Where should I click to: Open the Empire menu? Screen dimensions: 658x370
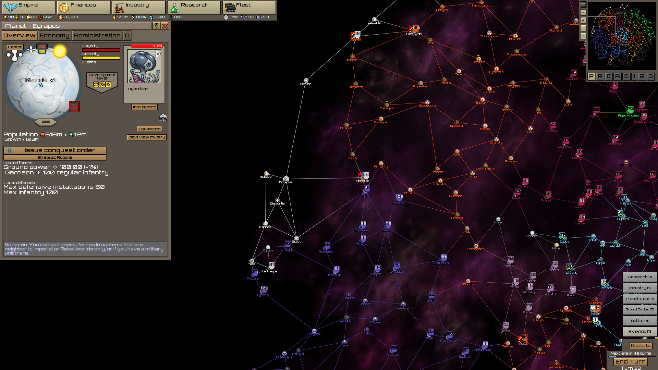click(28, 7)
